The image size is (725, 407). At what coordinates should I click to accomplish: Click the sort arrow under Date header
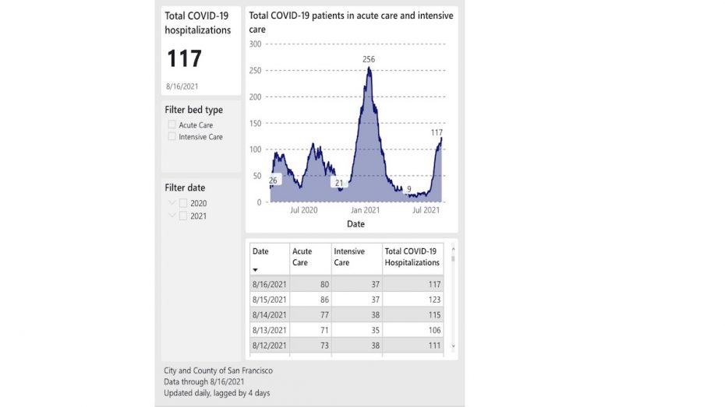pyautogui.click(x=255, y=270)
